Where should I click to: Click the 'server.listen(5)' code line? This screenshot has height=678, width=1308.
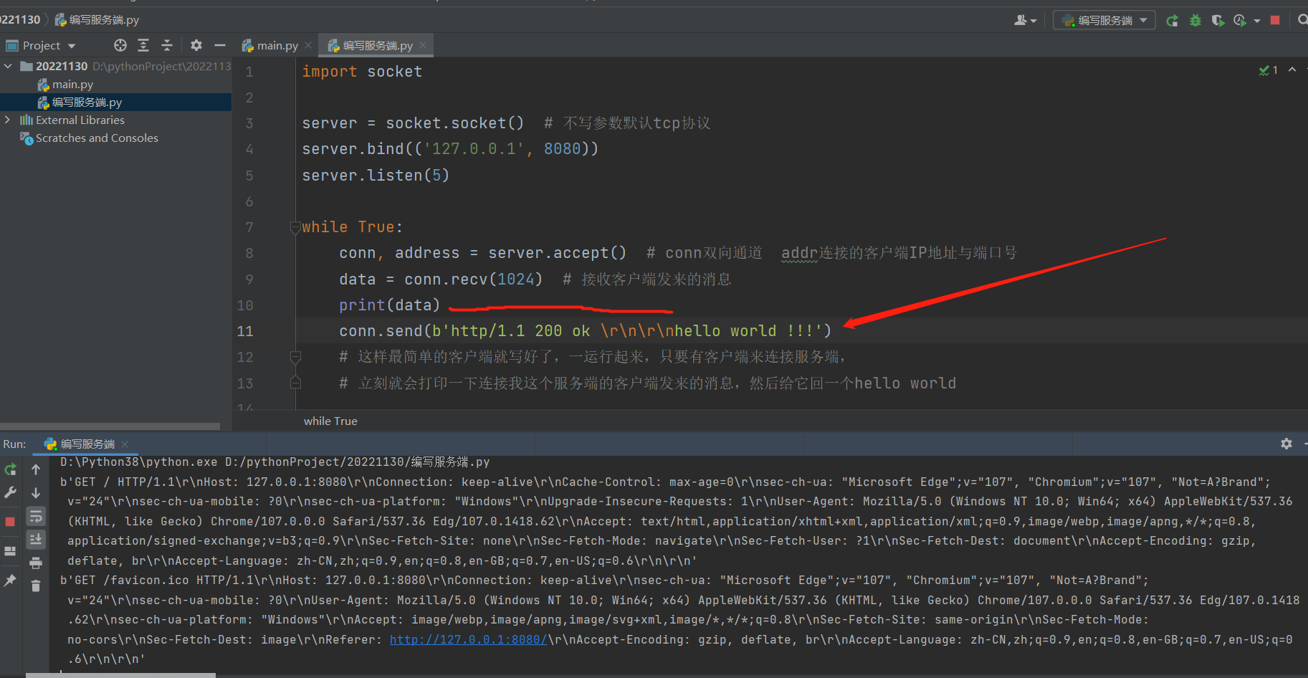pyautogui.click(x=376, y=176)
